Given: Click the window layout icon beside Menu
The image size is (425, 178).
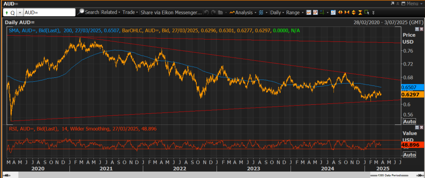Looking at the screenshot, I should pos(403,3).
